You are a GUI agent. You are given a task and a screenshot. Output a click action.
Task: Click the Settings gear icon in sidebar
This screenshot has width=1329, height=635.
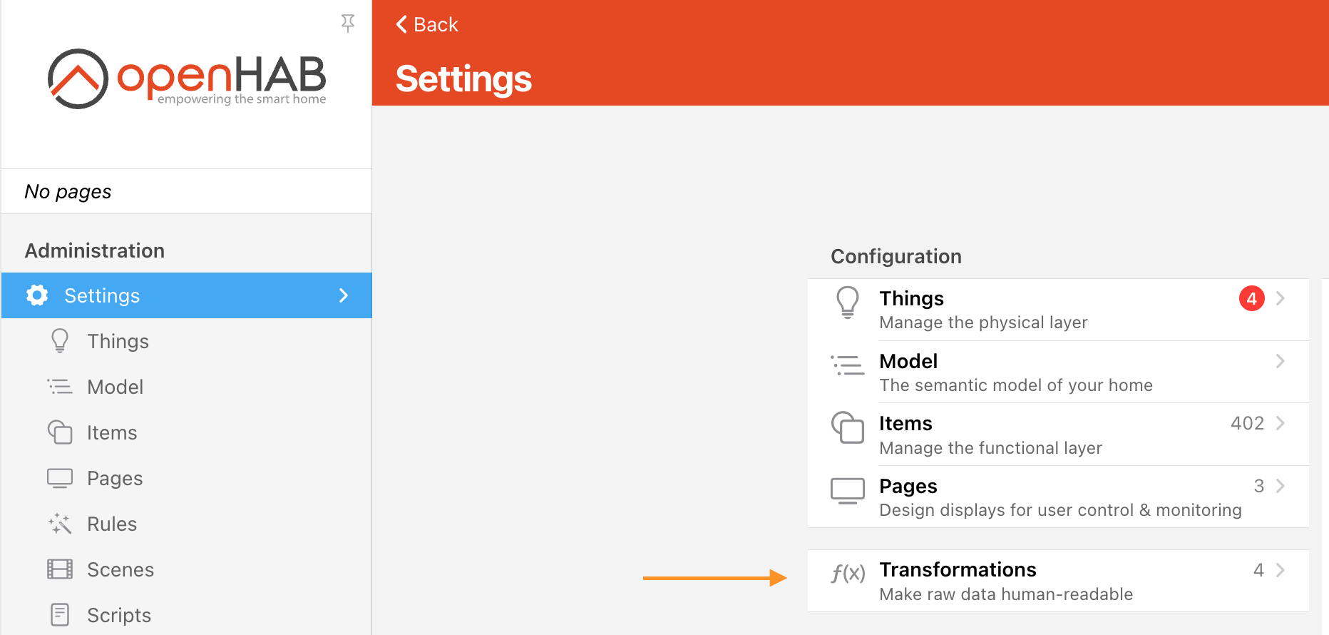37,295
